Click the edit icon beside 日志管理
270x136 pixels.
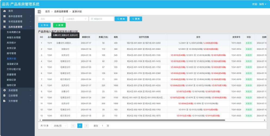click(4, 95)
